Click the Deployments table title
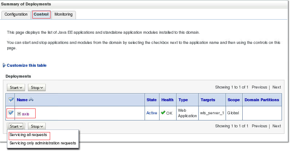 18,77
